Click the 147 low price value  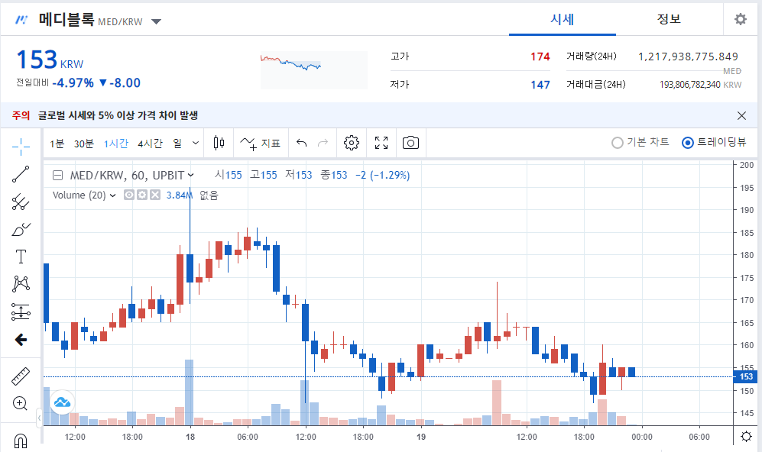tap(540, 85)
